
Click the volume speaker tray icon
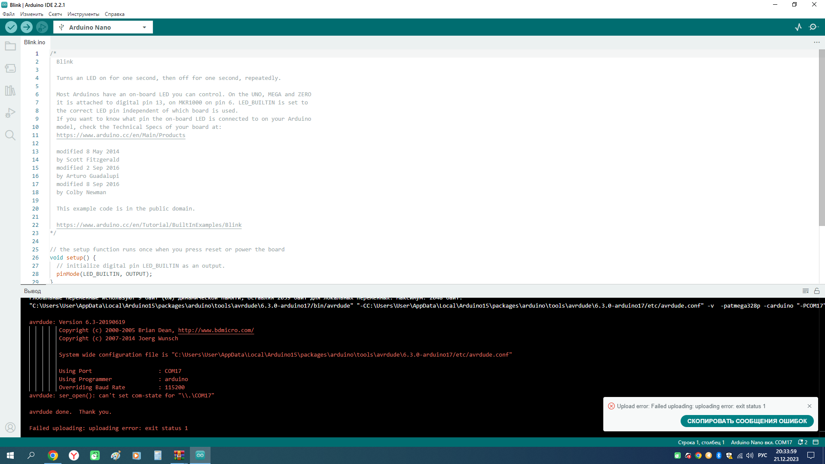pos(750,455)
